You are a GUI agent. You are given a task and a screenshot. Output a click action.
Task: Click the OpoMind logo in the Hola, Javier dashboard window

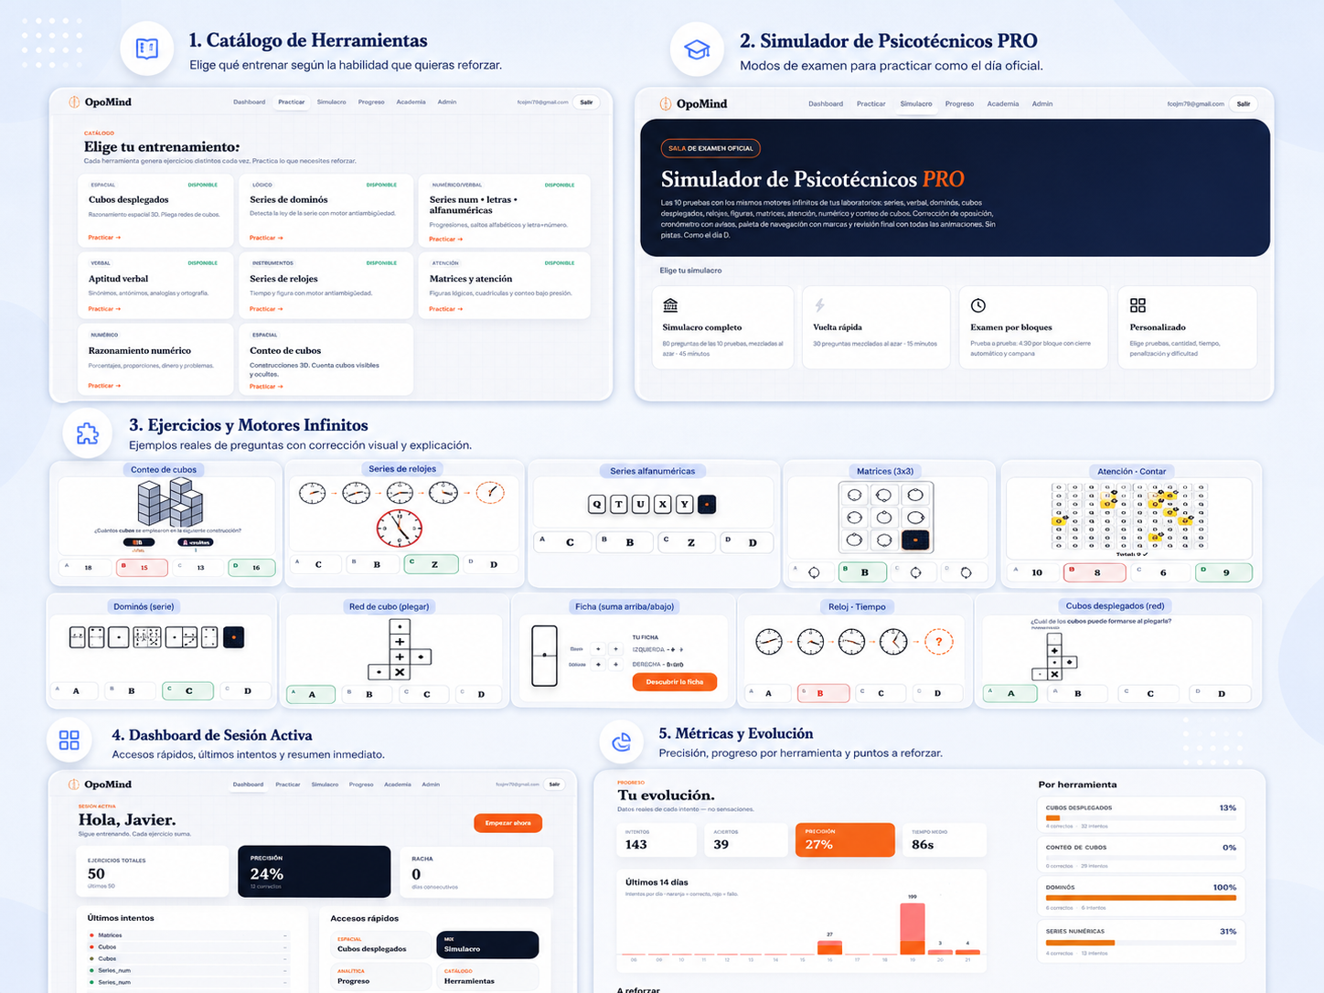tap(101, 785)
